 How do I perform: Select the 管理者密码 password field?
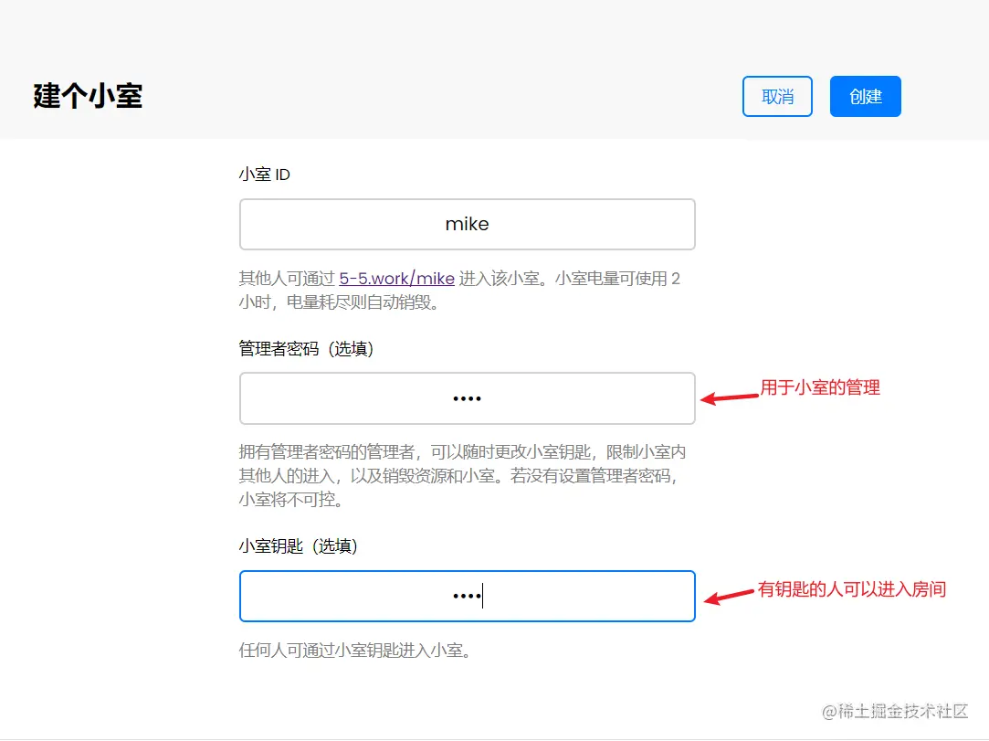tap(468, 398)
